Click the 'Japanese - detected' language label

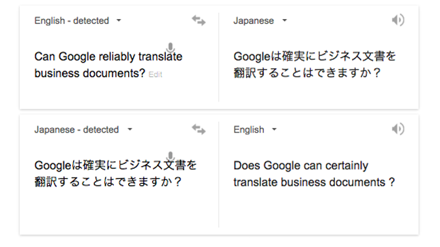[x=76, y=129]
